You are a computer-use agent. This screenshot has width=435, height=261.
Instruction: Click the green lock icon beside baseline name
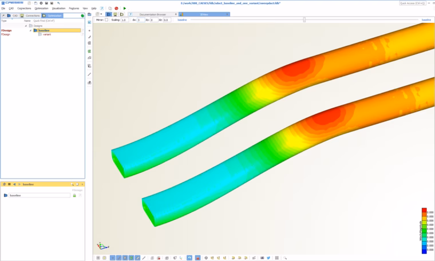pyautogui.click(x=74, y=196)
